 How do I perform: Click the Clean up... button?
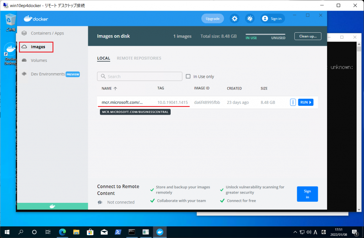pos(308,36)
